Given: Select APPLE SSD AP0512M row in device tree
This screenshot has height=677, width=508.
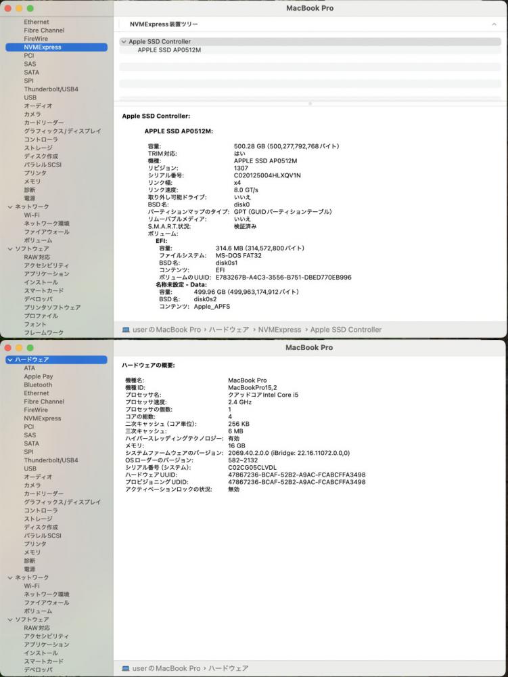Looking at the screenshot, I should [x=310, y=50].
